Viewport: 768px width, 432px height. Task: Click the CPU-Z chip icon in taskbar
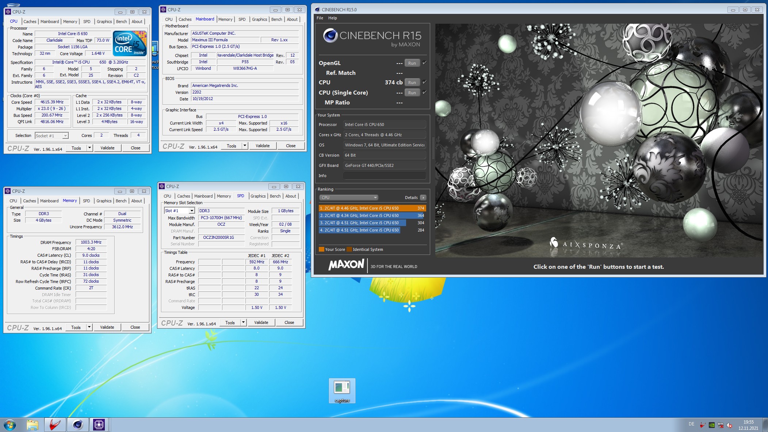click(99, 425)
